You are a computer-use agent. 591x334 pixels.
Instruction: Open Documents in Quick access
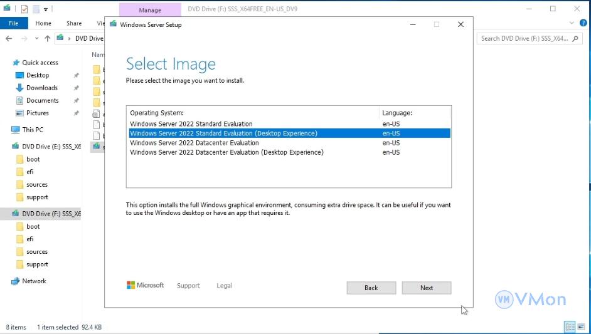pyautogui.click(x=43, y=100)
